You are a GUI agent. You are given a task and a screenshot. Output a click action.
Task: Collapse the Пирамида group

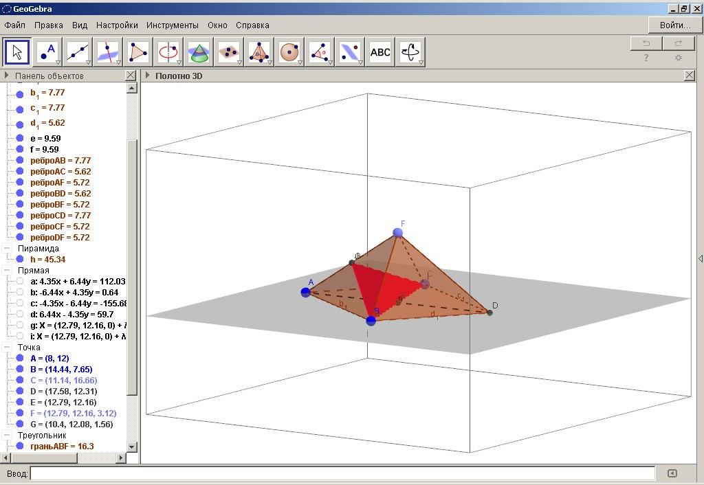coord(7,248)
